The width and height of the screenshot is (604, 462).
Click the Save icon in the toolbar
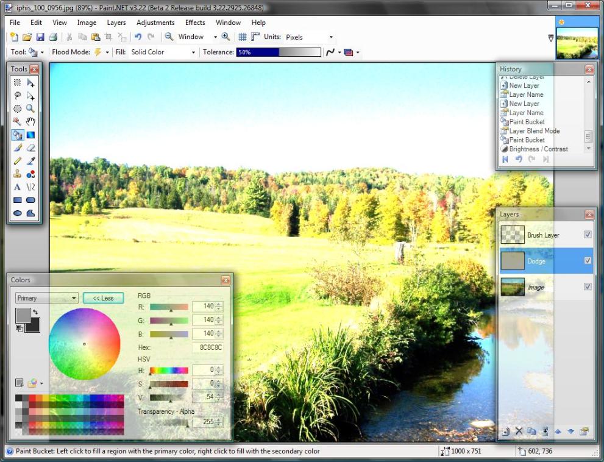[40, 37]
